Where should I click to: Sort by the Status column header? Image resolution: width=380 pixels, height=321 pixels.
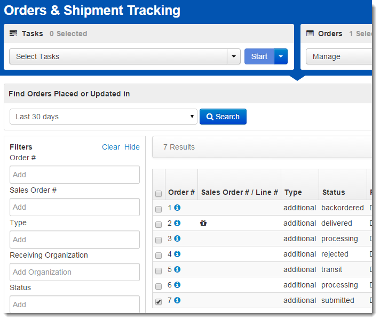click(x=334, y=192)
